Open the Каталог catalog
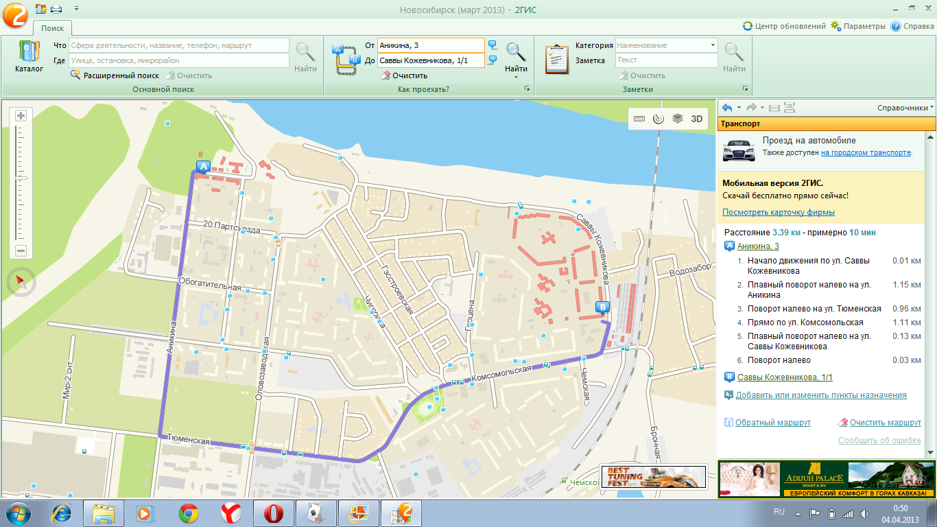The image size is (937, 527). 29,58
